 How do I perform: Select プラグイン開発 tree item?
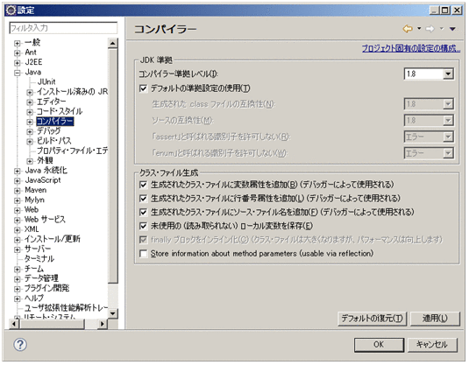[x=46, y=288]
